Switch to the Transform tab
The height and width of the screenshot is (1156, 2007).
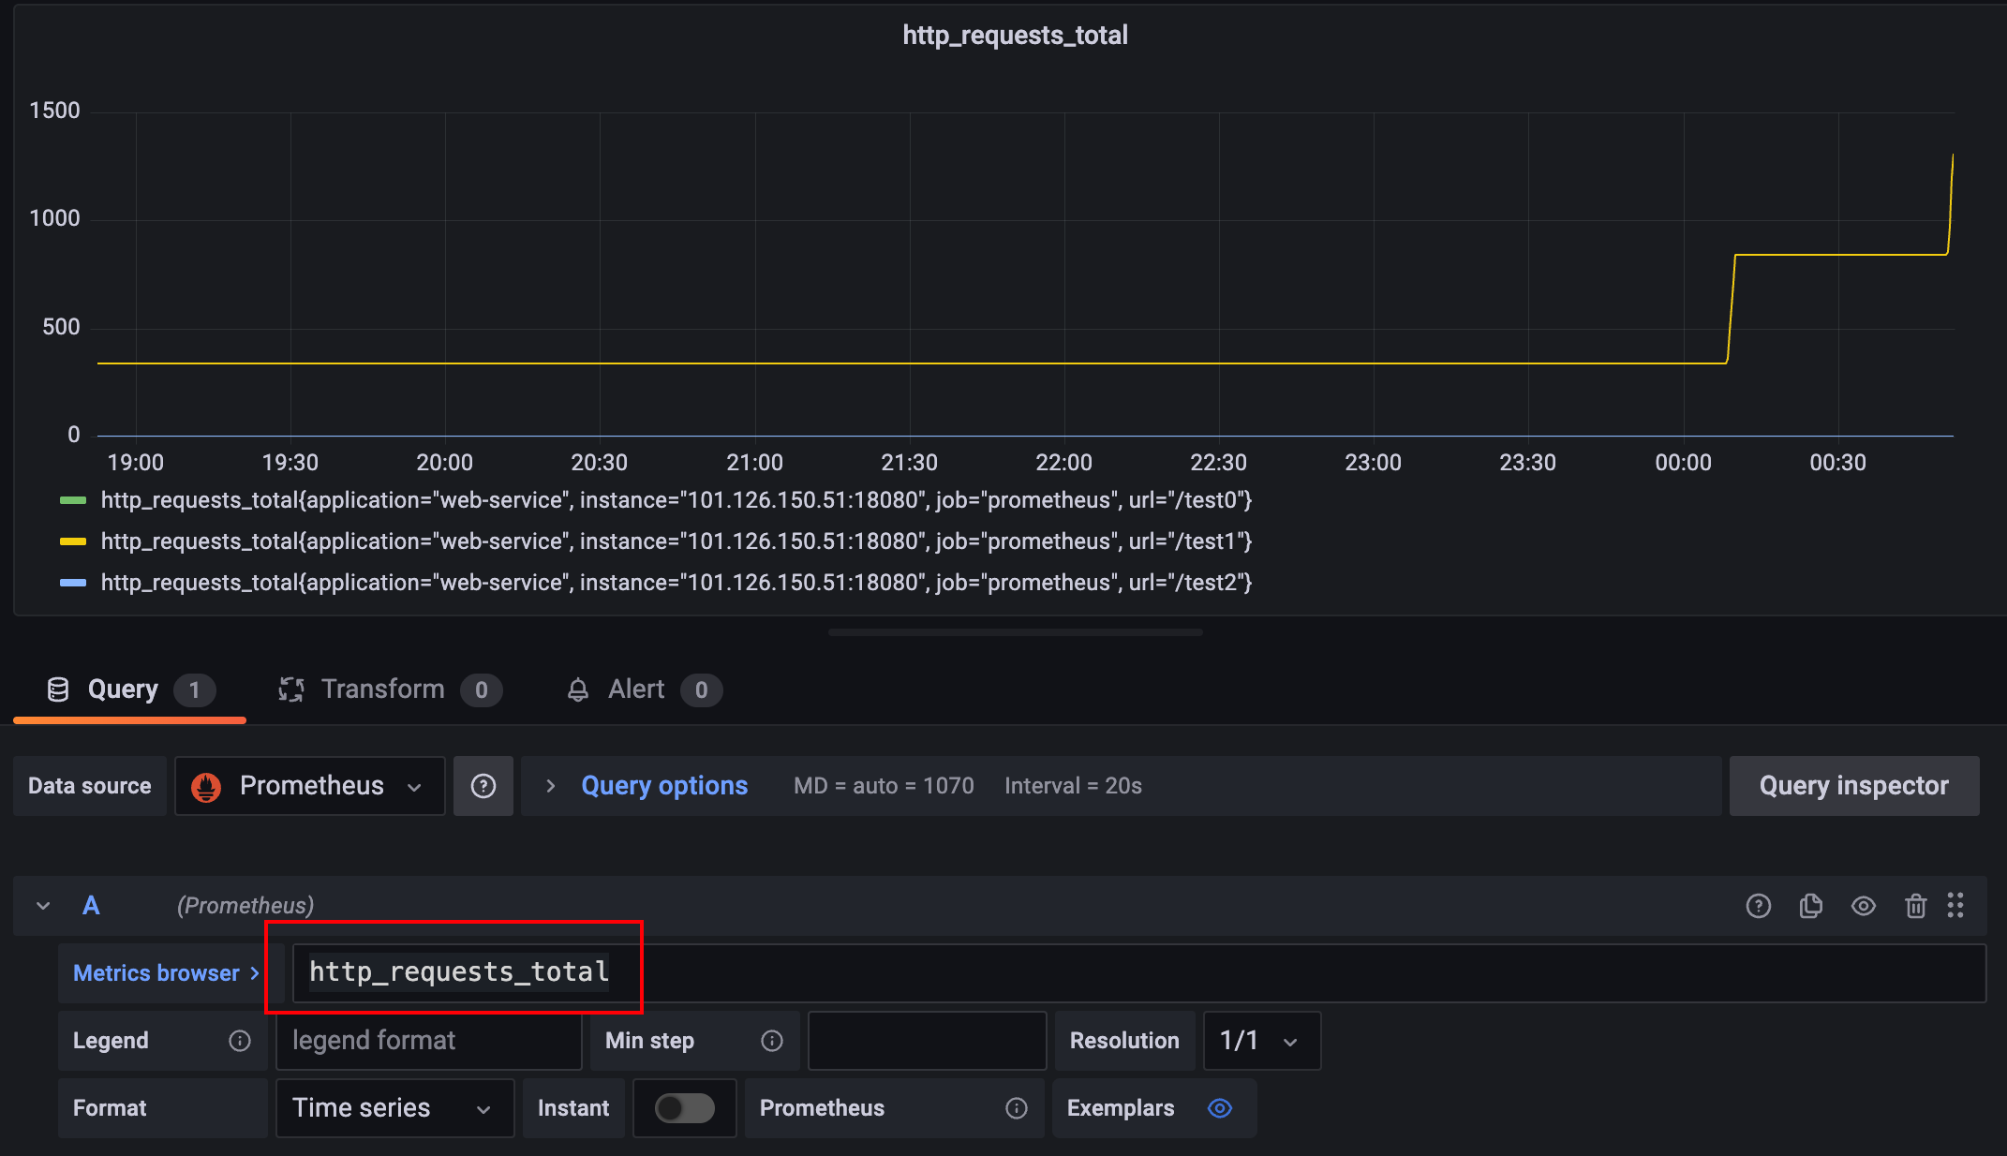pos(382,689)
